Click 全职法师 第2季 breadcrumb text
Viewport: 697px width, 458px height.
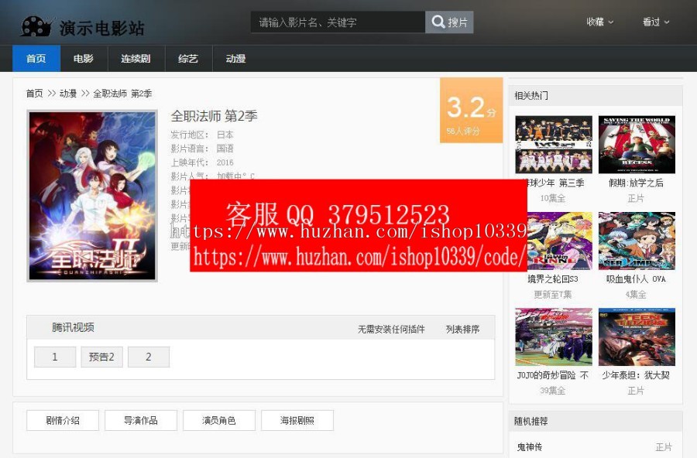(122, 94)
